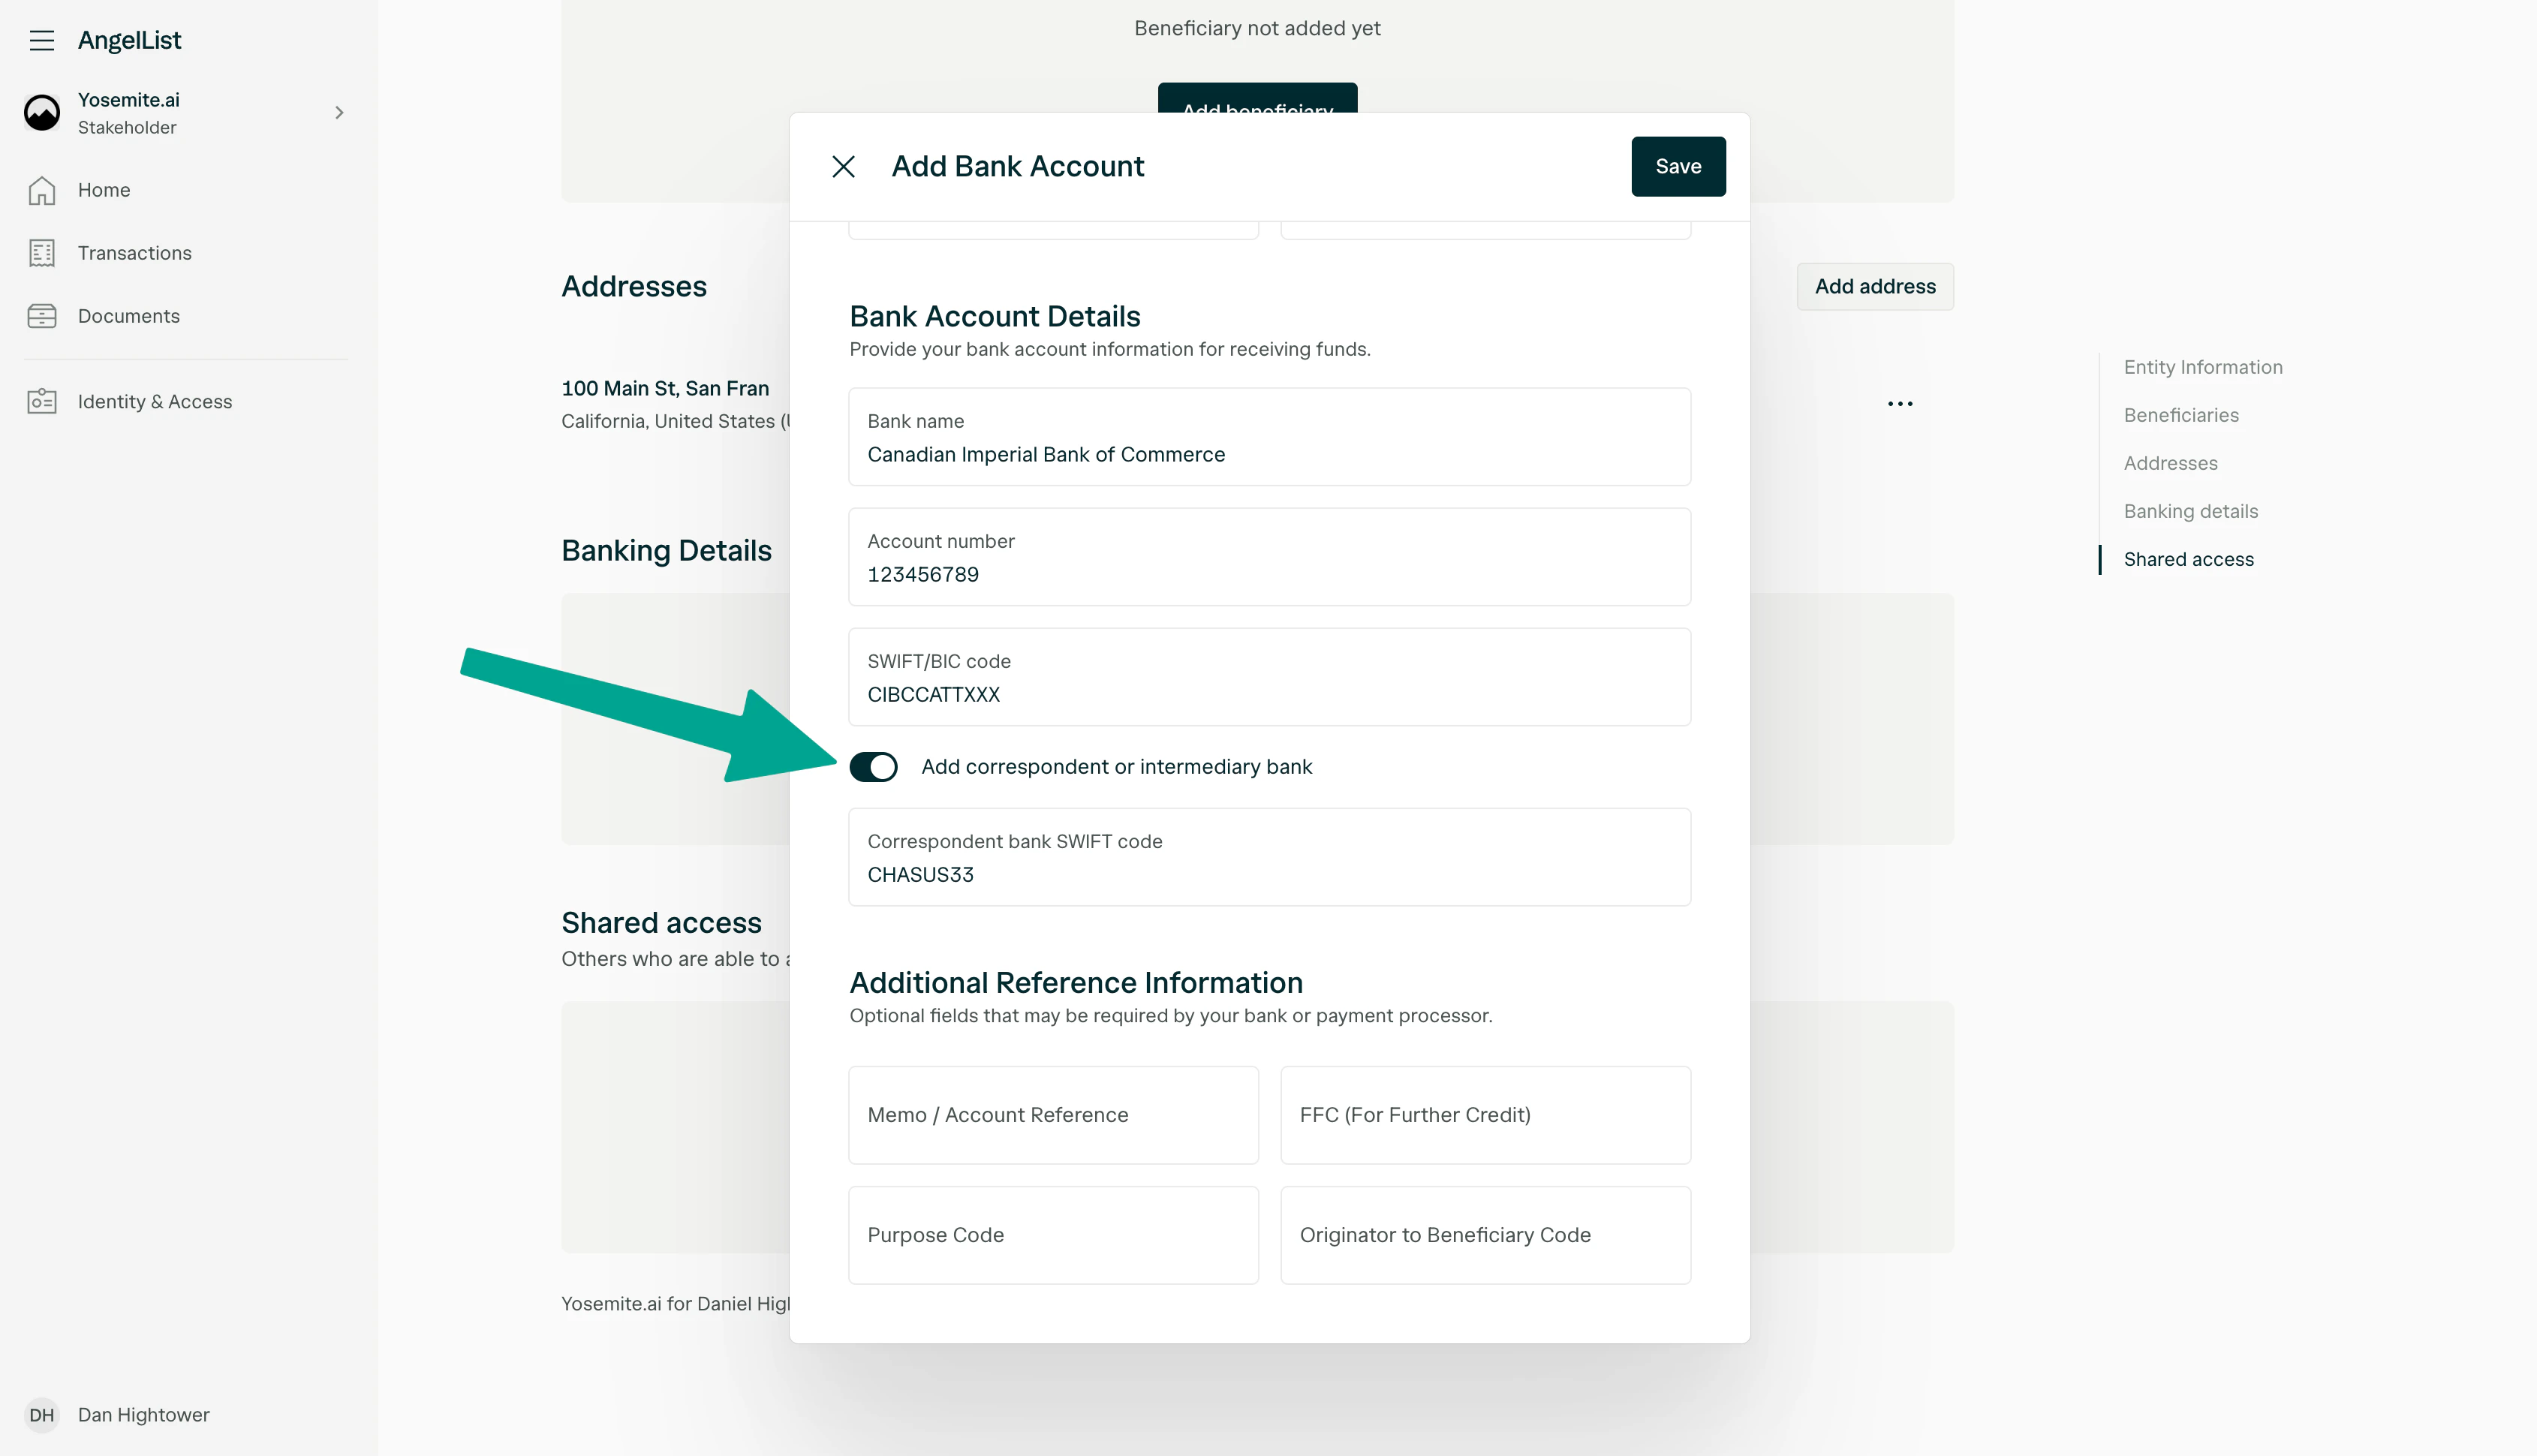The width and height of the screenshot is (2537, 1456).
Task: Select the Beneficiaries navigation item
Action: [2182, 415]
